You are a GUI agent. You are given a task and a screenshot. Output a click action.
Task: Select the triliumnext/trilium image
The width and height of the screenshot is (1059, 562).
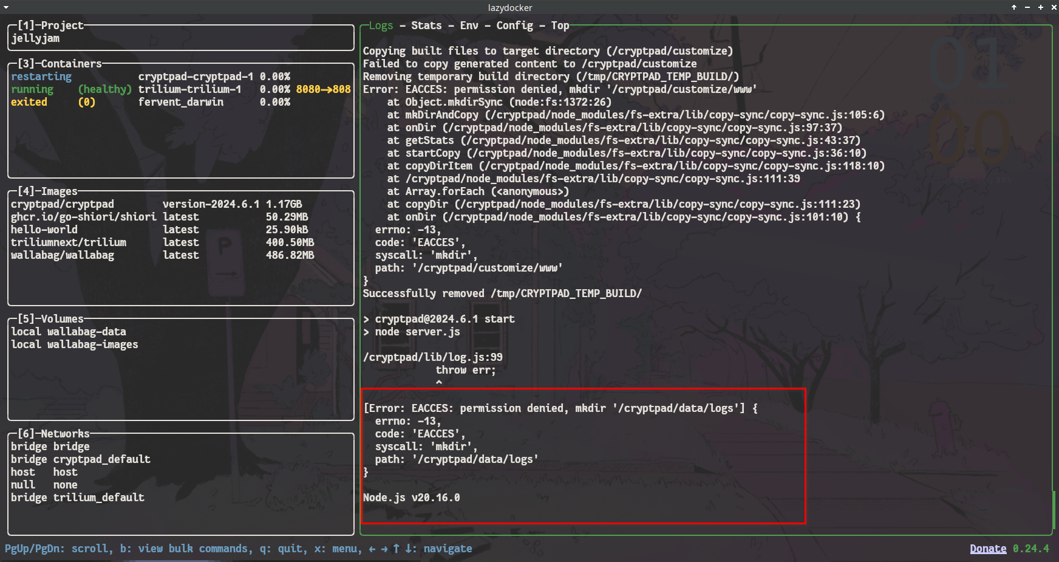point(181,242)
